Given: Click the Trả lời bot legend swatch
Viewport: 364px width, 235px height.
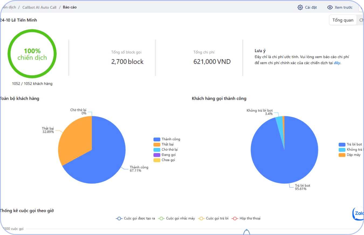Looking at the screenshot, I should tap(342, 145).
